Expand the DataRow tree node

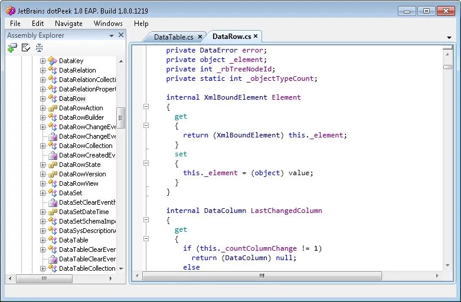point(43,99)
